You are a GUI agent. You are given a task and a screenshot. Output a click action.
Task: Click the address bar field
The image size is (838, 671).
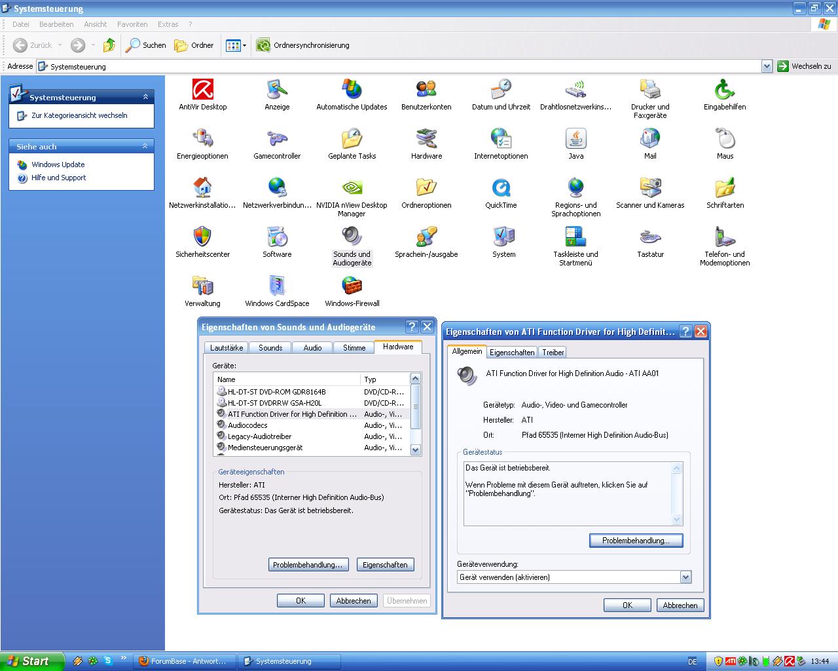click(x=399, y=66)
